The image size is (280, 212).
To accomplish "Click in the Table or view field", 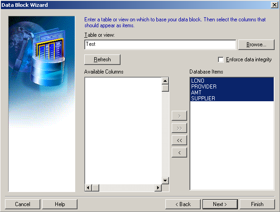I will 160,44.
